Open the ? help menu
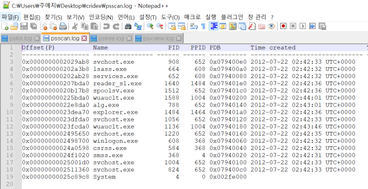The height and width of the screenshot is (189, 368). coord(272,17)
